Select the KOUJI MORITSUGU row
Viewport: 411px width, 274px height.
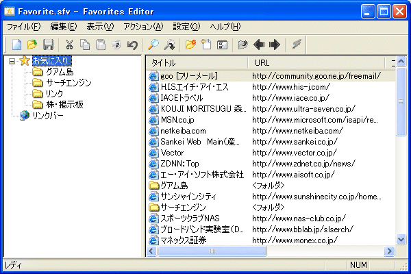coord(271,109)
